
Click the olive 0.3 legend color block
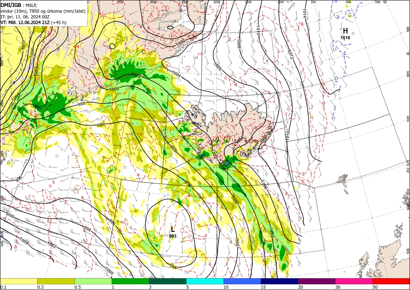(56, 281)
